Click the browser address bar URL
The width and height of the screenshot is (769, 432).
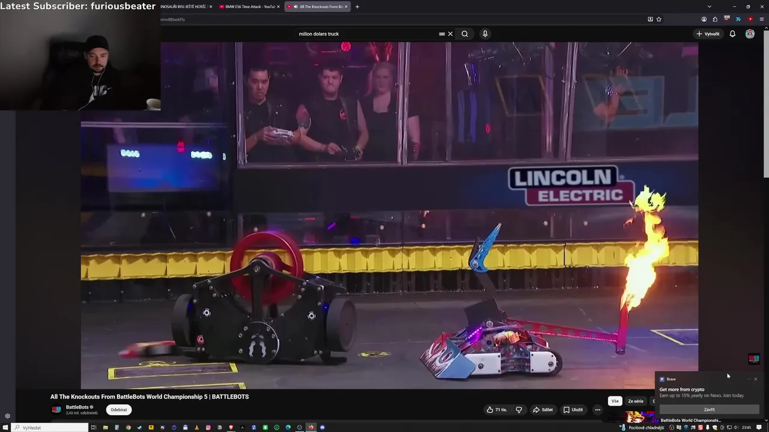click(172, 19)
